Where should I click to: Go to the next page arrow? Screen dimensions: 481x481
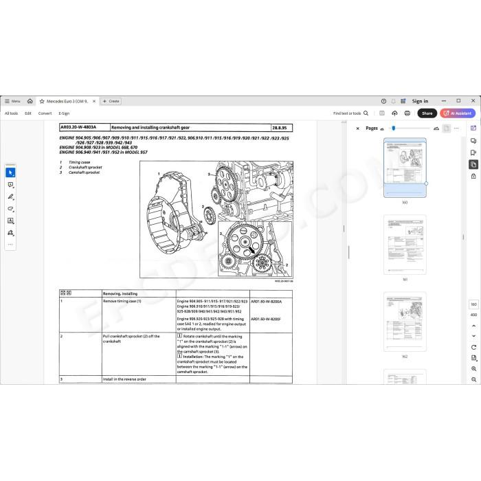click(x=473, y=336)
